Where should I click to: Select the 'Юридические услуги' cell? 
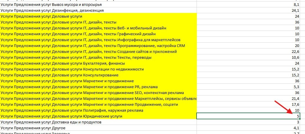tap(98, 116)
